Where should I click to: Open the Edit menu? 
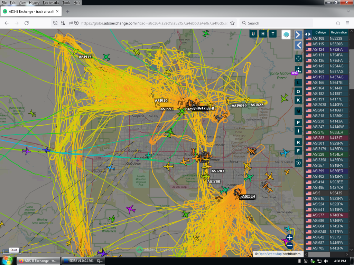13,3
